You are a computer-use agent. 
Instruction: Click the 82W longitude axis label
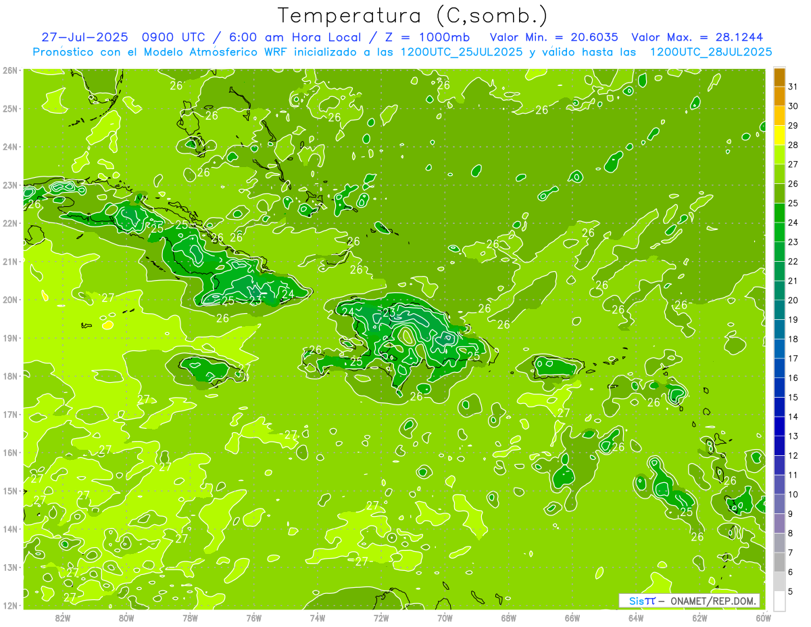coord(63,618)
